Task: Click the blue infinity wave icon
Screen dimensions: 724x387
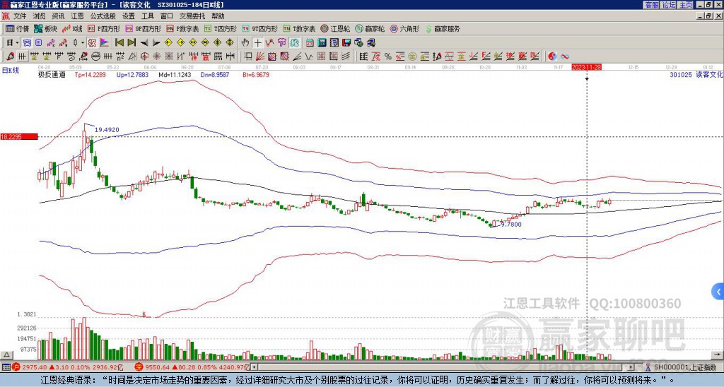Action: tap(565, 56)
